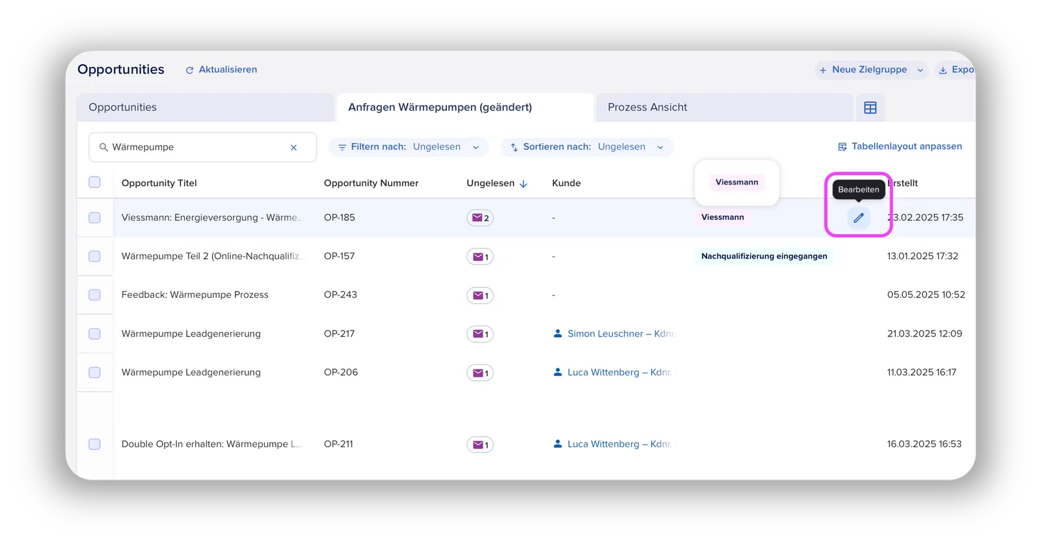Image resolution: width=1041 pixels, height=544 pixels.
Task: Click the Nachqualifizierung eingegangen tag
Action: coord(764,256)
